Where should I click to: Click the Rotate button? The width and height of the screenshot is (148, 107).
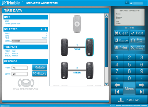tap(40, 67)
